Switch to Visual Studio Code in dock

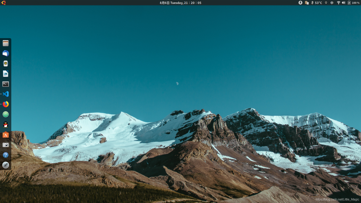point(6,94)
